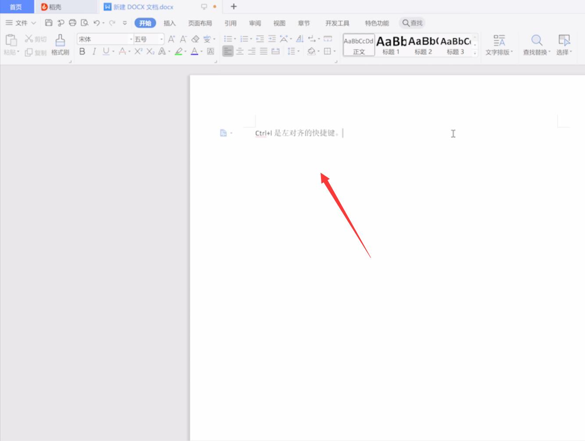This screenshot has height=441, width=585.
Task: Click the Redo arrow icon
Action: [112, 23]
